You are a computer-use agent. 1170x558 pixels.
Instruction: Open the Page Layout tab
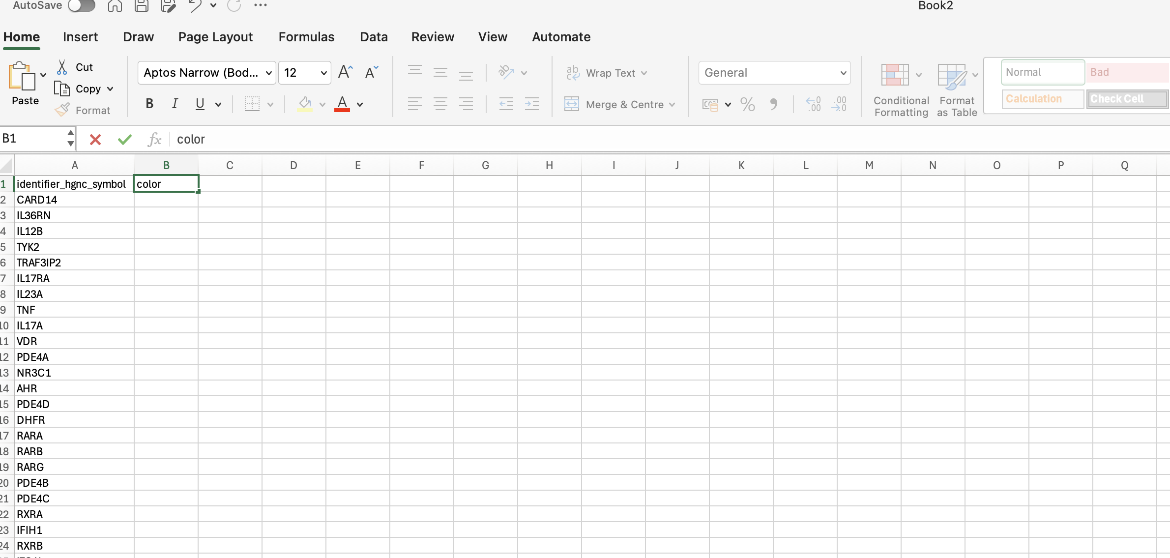215,37
